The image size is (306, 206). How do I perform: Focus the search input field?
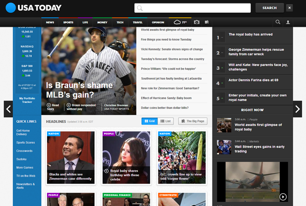coord(192,8)
